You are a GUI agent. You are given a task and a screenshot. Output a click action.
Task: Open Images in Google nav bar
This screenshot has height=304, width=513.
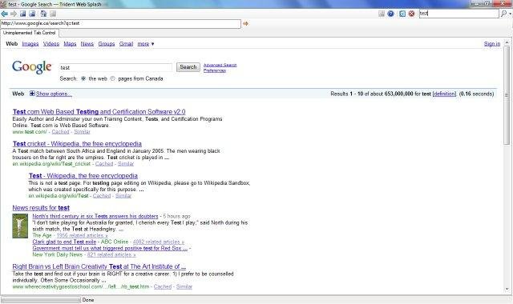[x=30, y=44]
